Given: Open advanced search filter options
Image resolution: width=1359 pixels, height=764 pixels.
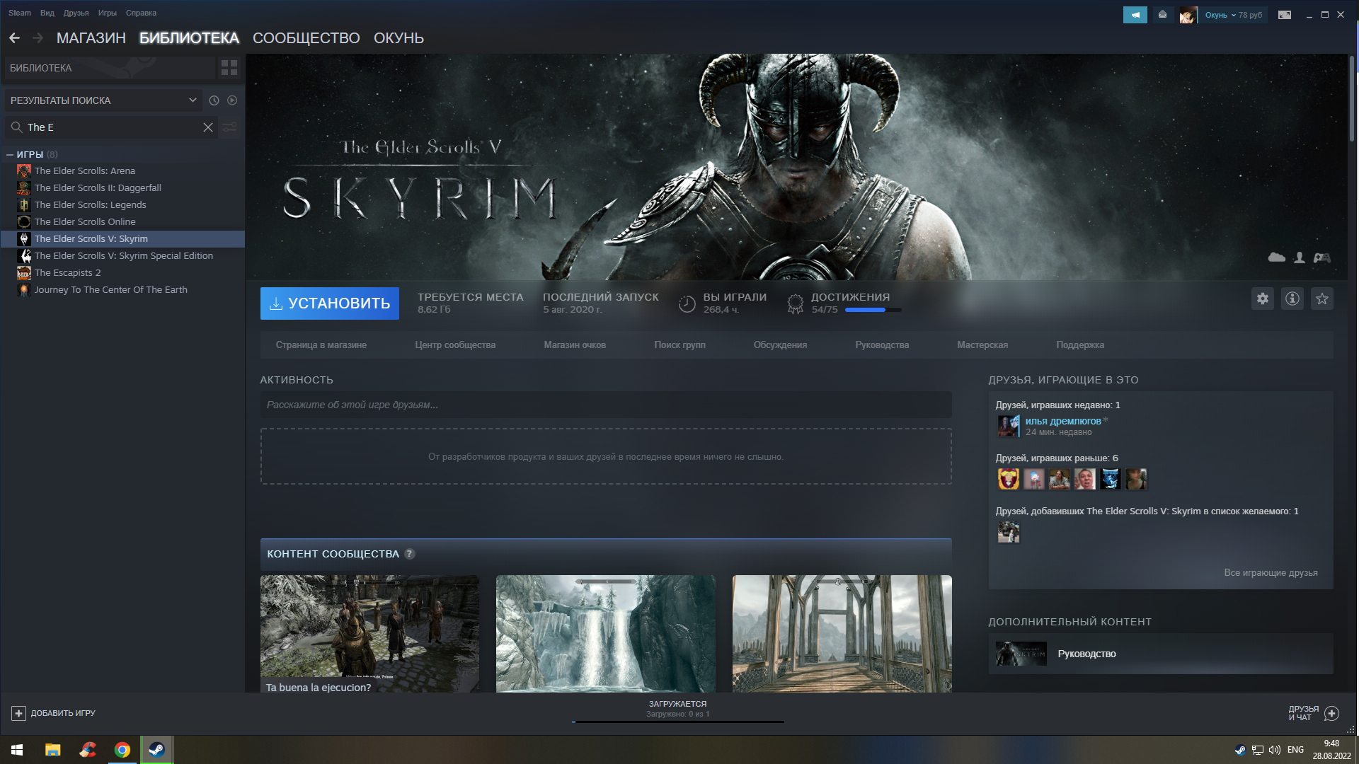Looking at the screenshot, I should point(230,127).
